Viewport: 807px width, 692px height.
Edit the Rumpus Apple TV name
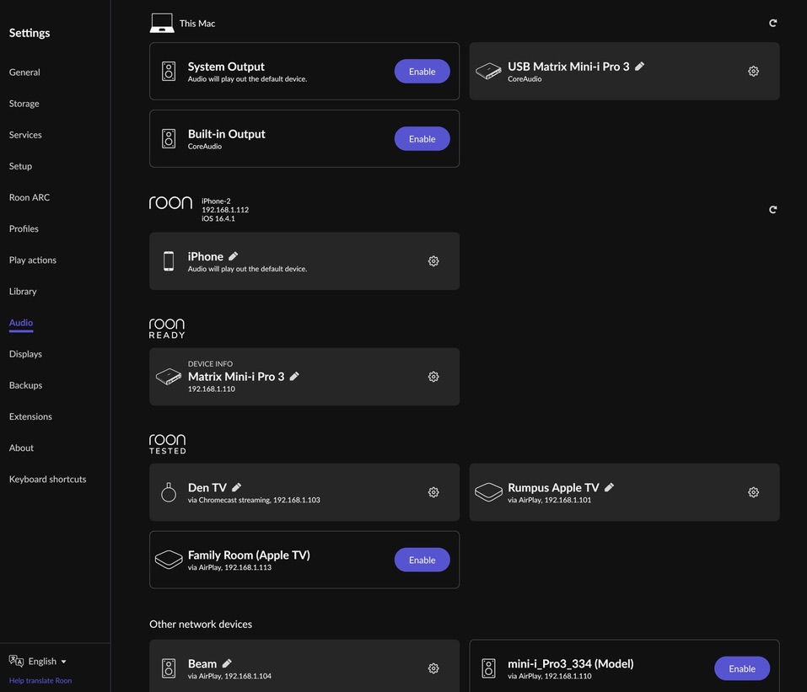(x=610, y=487)
